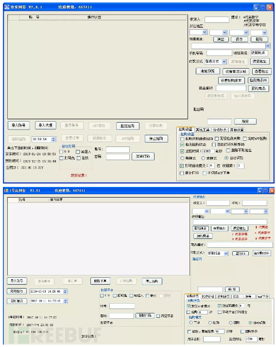Screen dimensions: 276x347
Task: Click the 保存 address button
Action: point(239,39)
